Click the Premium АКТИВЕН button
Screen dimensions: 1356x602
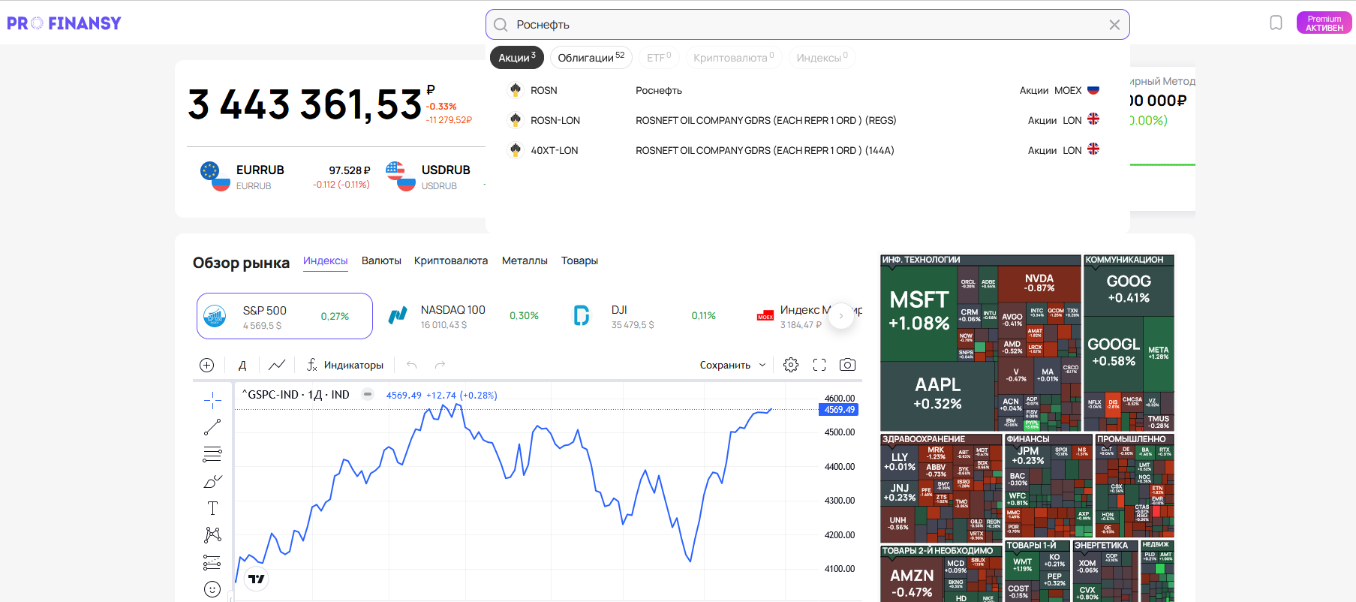click(1324, 23)
